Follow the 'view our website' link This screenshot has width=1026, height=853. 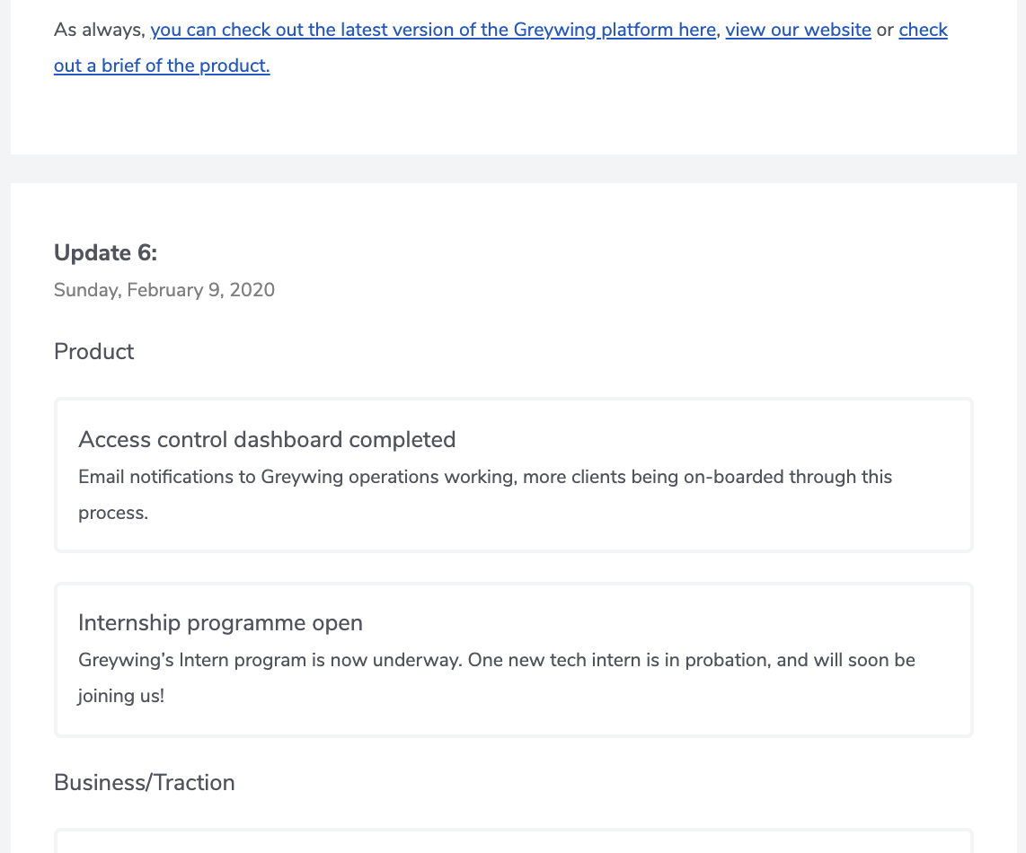pos(799,31)
